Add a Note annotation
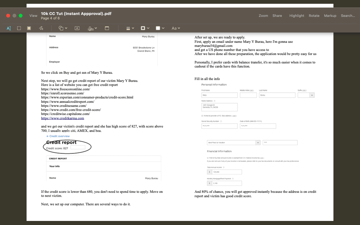The width and height of the screenshot is (360, 225). pyautogui.click(x=107, y=28)
